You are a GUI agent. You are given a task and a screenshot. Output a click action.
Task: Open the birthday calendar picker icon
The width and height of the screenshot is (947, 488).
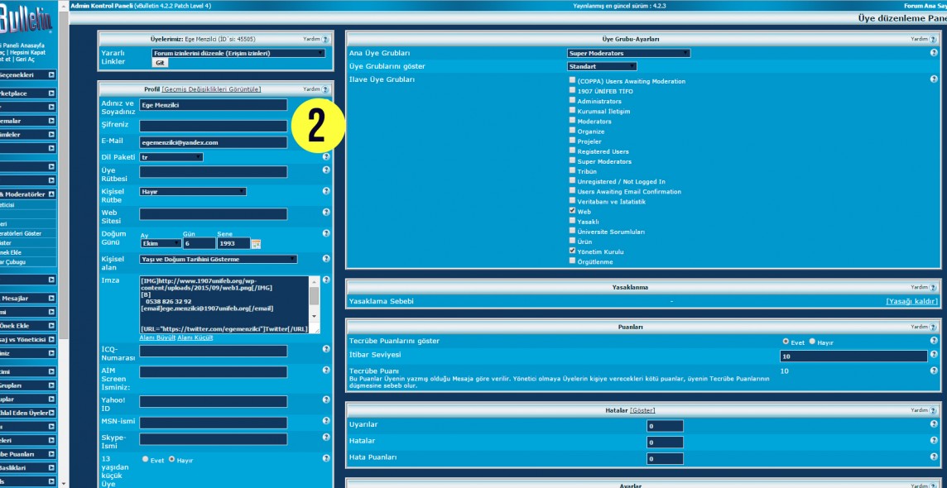click(256, 244)
